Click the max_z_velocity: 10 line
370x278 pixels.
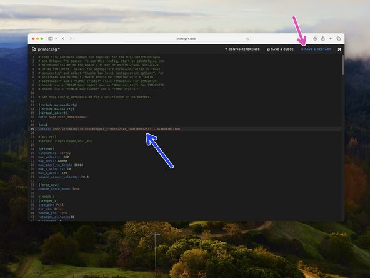[x=54, y=169]
